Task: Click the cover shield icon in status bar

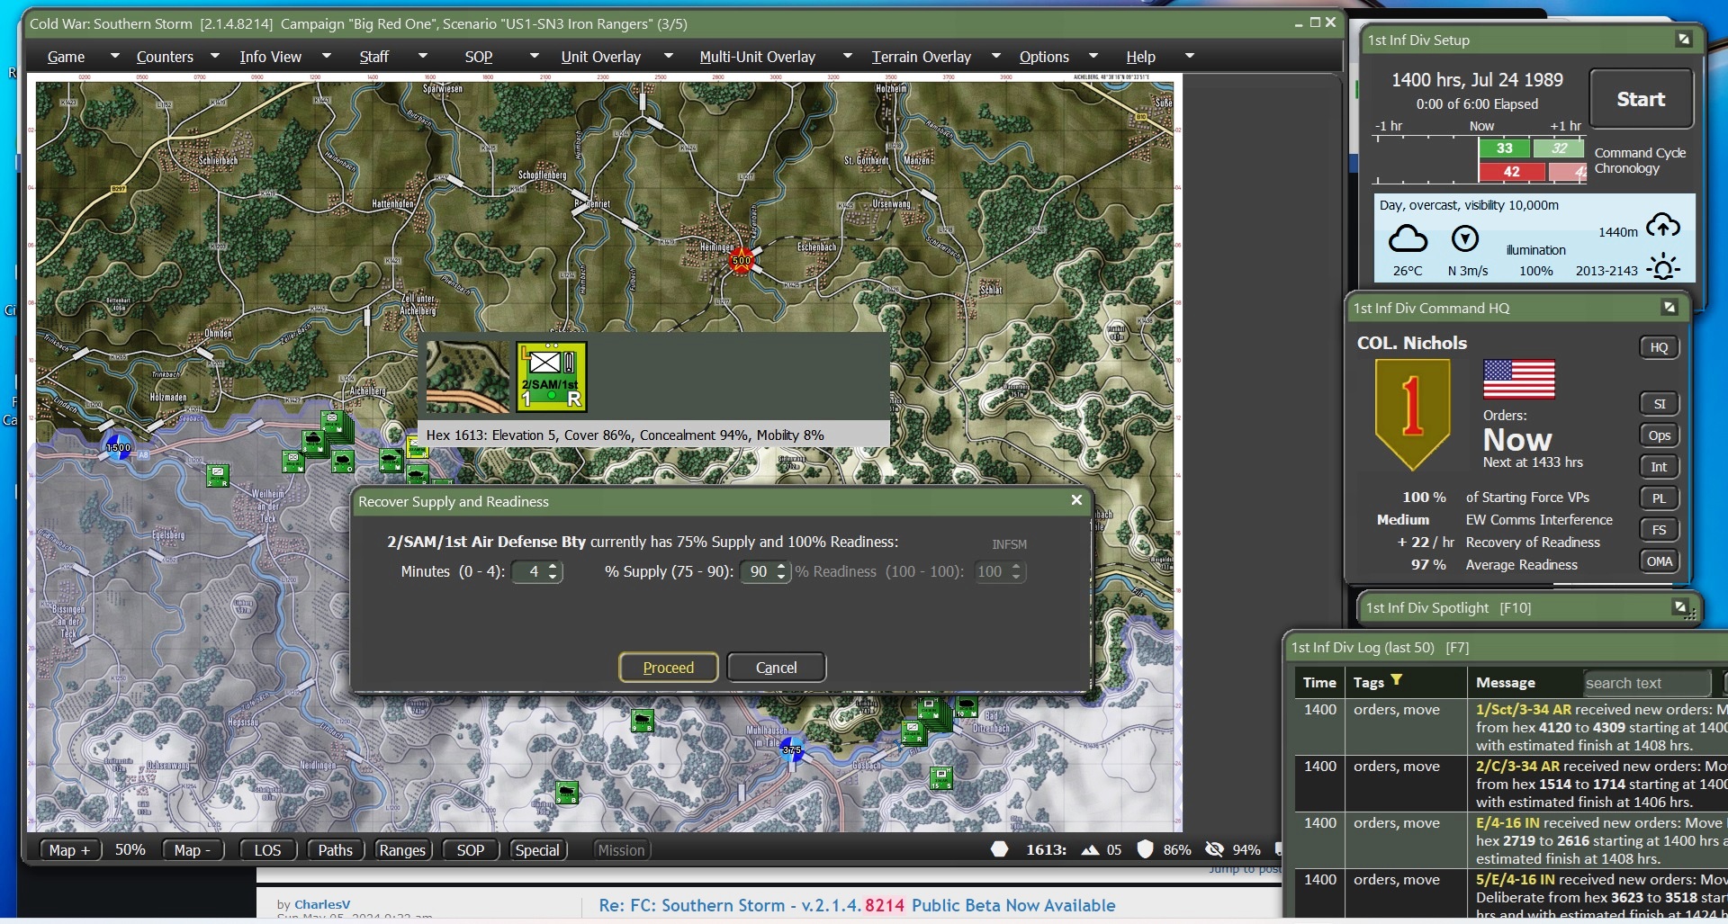Action: pos(1146,849)
